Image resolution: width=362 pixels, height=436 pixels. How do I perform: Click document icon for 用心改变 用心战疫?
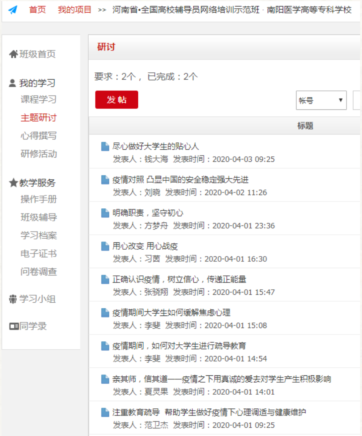105,247
